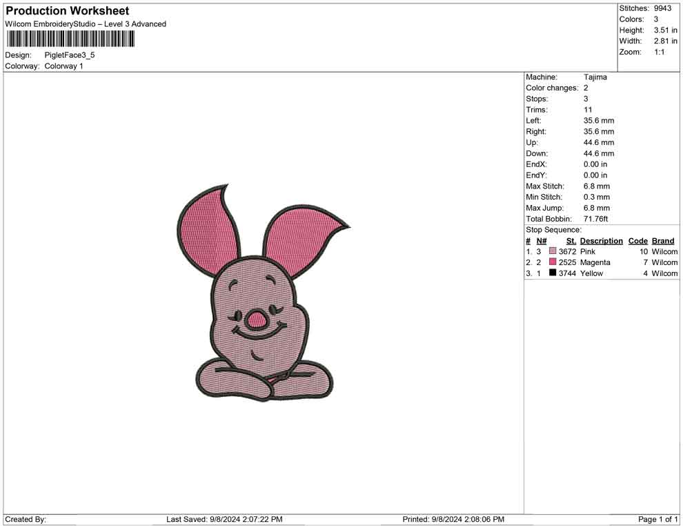
Task: Click the thread number 3744
Action: [567, 273]
